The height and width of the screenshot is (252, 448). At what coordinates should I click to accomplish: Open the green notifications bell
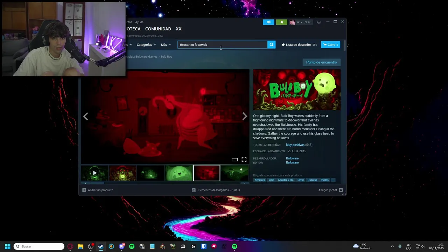[x=282, y=22]
